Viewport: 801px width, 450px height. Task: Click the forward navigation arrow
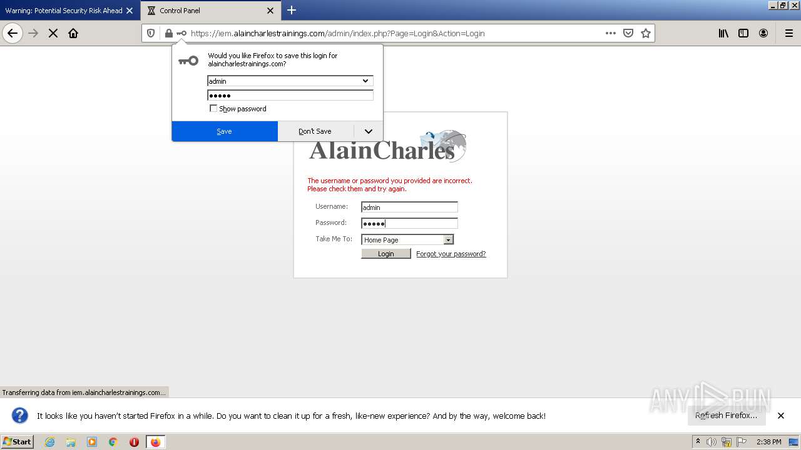click(x=33, y=33)
